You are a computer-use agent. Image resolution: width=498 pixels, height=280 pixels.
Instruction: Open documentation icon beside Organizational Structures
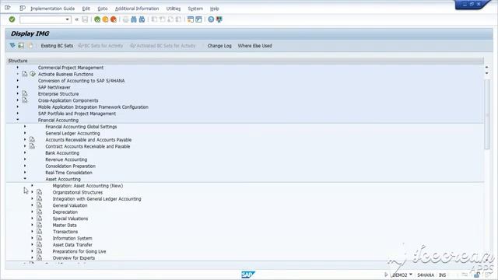pos(40,192)
